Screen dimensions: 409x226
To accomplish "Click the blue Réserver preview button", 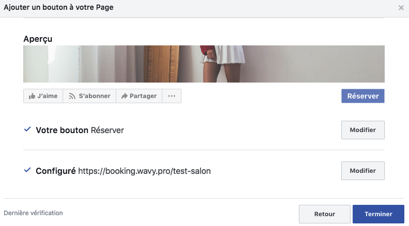I will click(363, 96).
